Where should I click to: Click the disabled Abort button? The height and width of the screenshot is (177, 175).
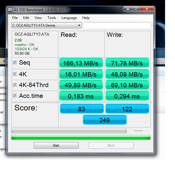tap(111, 145)
